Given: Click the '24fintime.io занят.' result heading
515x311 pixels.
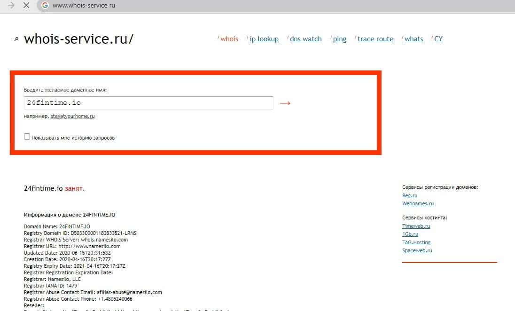Looking at the screenshot, I should click(x=54, y=188).
